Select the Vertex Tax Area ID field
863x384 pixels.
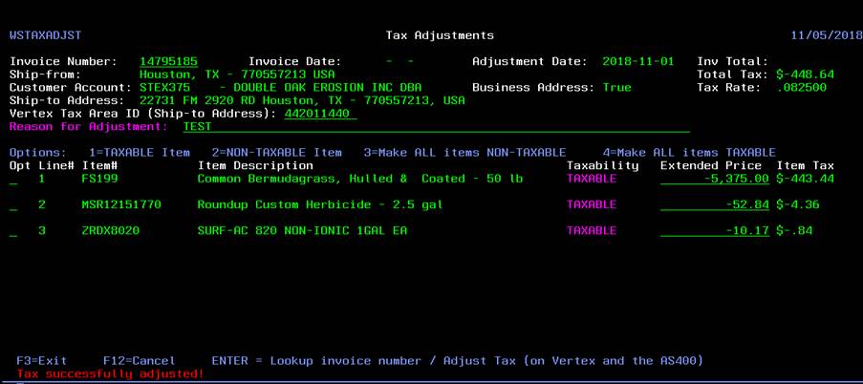[x=320, y=114]
